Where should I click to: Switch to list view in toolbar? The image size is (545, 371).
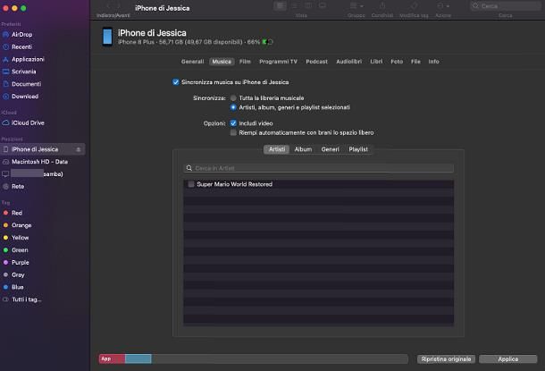(294, 5)
